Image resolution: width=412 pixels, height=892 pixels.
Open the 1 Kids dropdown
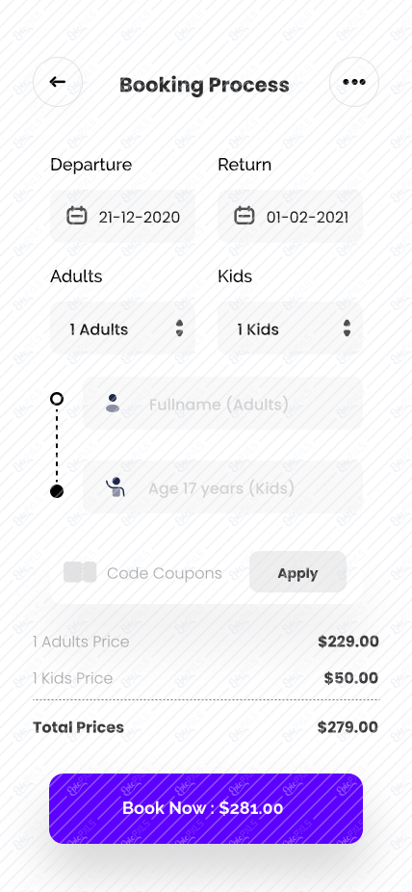[x=290, y=328]
